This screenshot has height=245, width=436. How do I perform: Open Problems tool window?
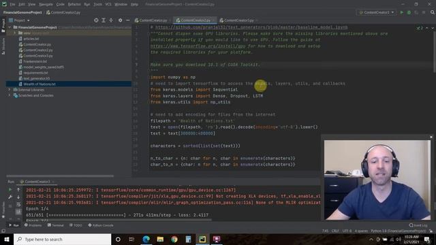(33, 225)
